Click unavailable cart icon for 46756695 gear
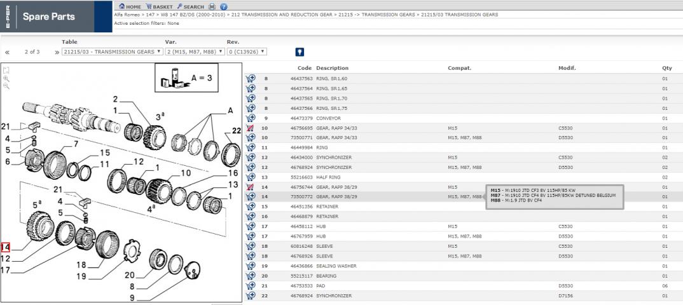683x305 pixels. (251, 128)
